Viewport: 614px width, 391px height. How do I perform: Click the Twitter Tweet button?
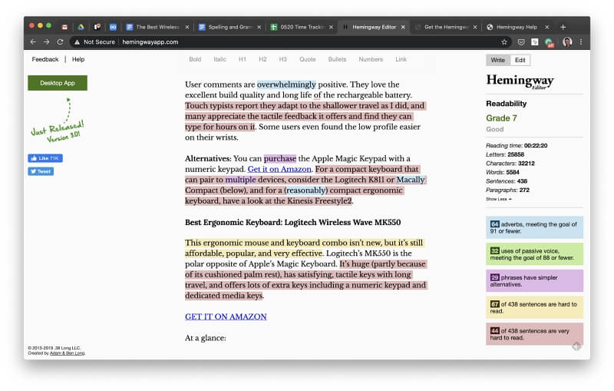[x=41, y=171]
